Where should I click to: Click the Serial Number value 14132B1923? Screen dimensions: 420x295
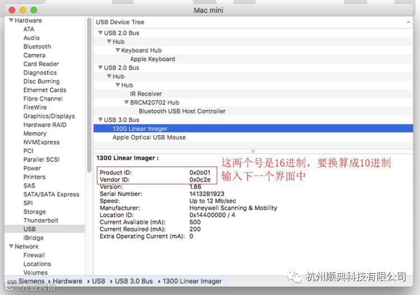(x=207, y=194)
